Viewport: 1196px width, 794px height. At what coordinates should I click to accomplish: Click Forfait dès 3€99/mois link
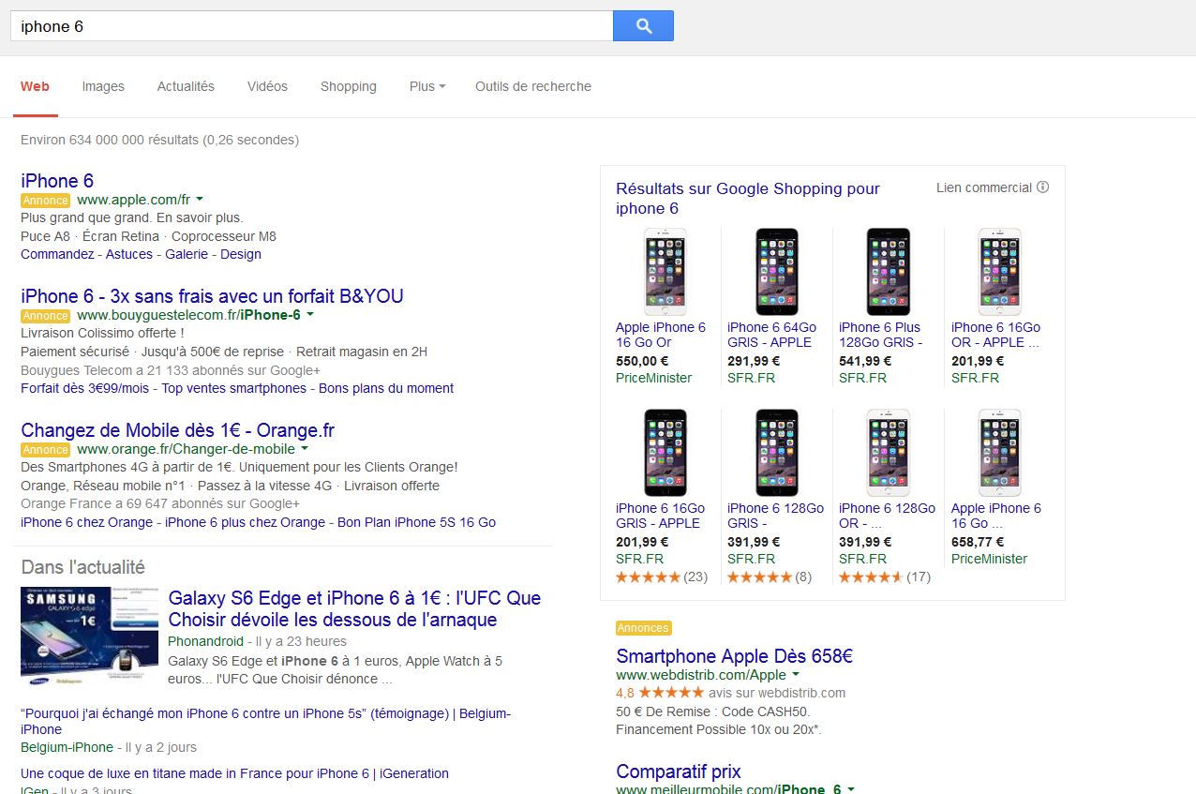pyautogui.click(x=85, y=388)
